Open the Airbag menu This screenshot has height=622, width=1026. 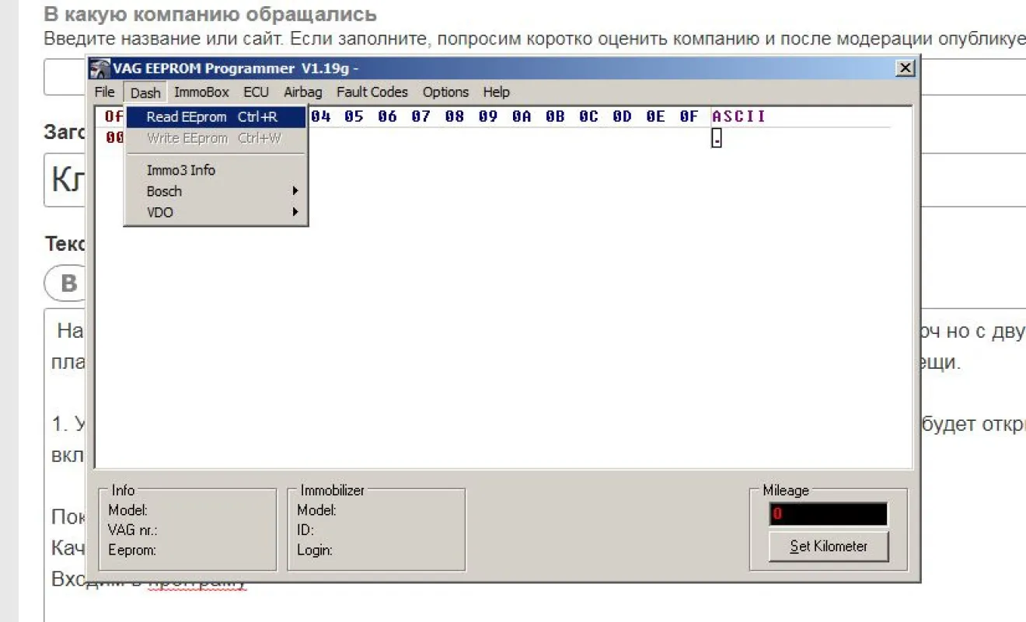point(302,92)
